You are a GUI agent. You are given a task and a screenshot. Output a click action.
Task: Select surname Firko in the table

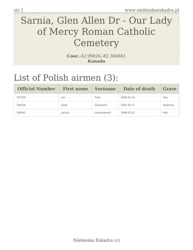pos(98,97)
